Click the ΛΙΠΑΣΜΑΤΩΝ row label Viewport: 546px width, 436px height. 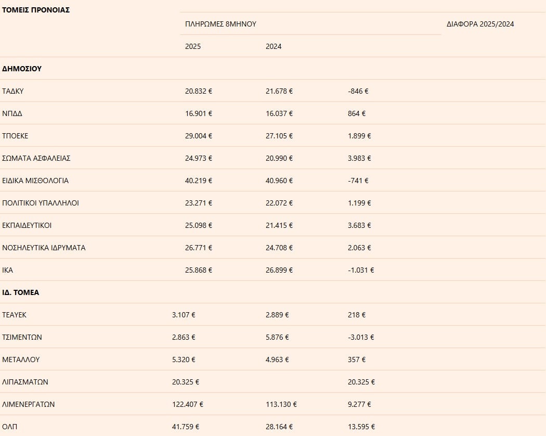pos(25,382)
